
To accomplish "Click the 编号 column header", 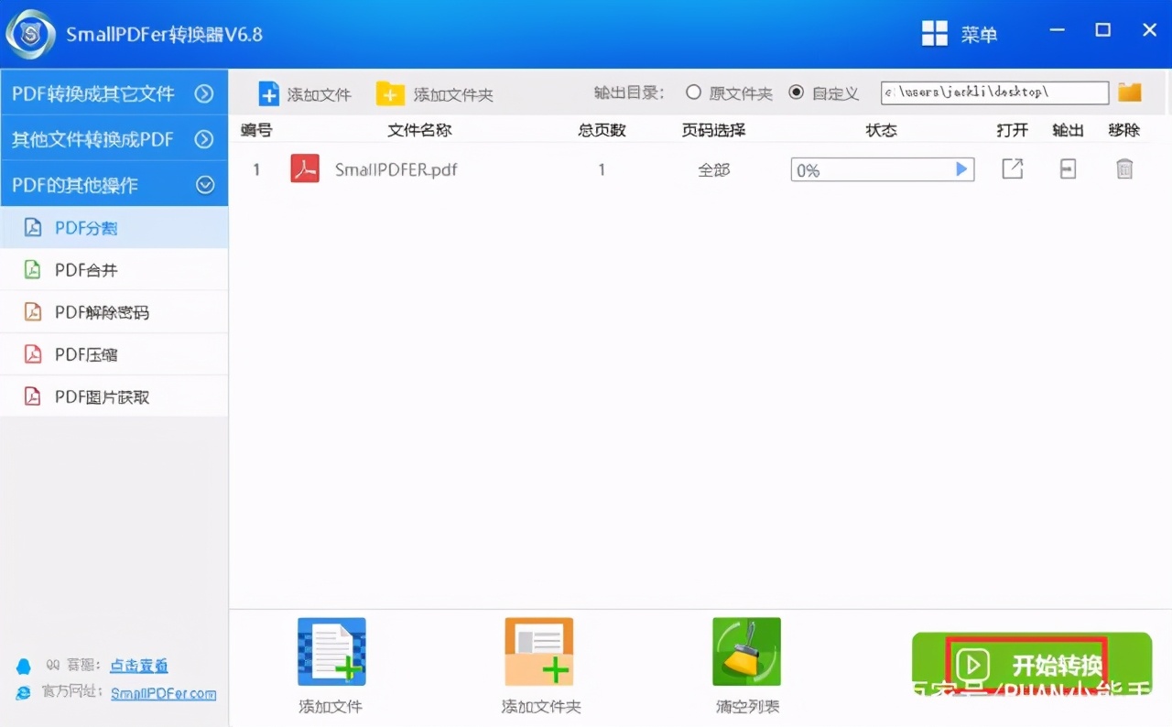I will pos(256,130).
